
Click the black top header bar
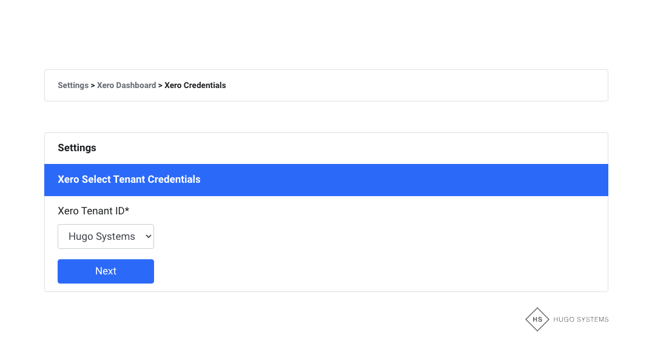pos(326,23)
